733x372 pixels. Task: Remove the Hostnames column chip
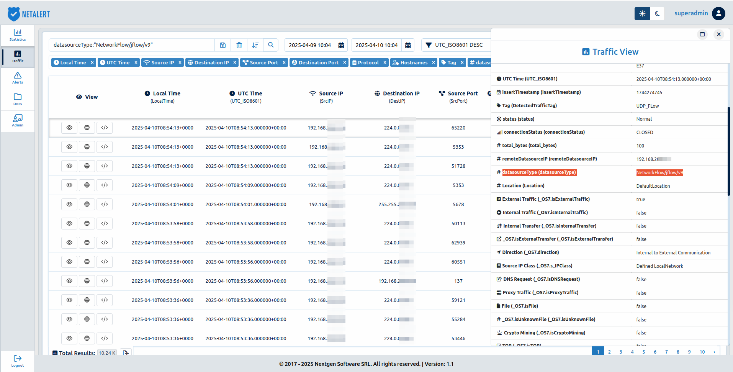(433, 62)
